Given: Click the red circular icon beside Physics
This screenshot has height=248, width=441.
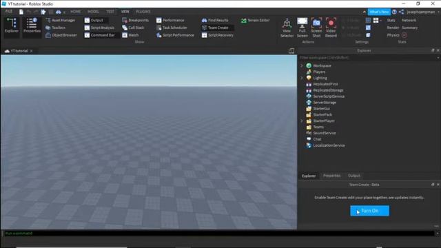Looking at the screenshot, I should (404, 35).
